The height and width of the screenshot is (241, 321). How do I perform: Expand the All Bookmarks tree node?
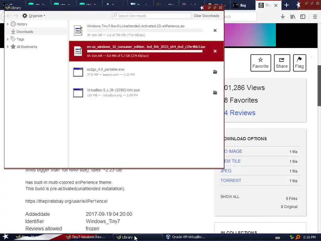coord(8,46)
